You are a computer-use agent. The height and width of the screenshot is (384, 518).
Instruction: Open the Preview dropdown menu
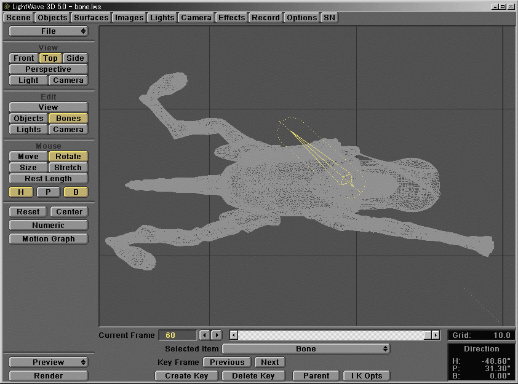coord(48,362)
